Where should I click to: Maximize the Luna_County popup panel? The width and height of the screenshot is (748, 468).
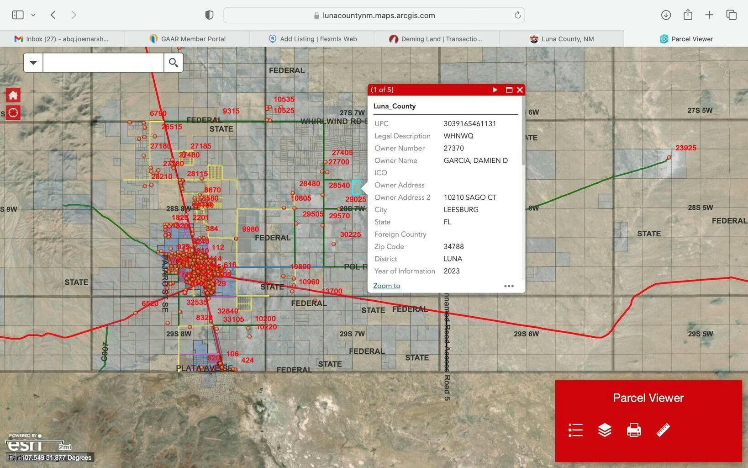click(509, 90)
